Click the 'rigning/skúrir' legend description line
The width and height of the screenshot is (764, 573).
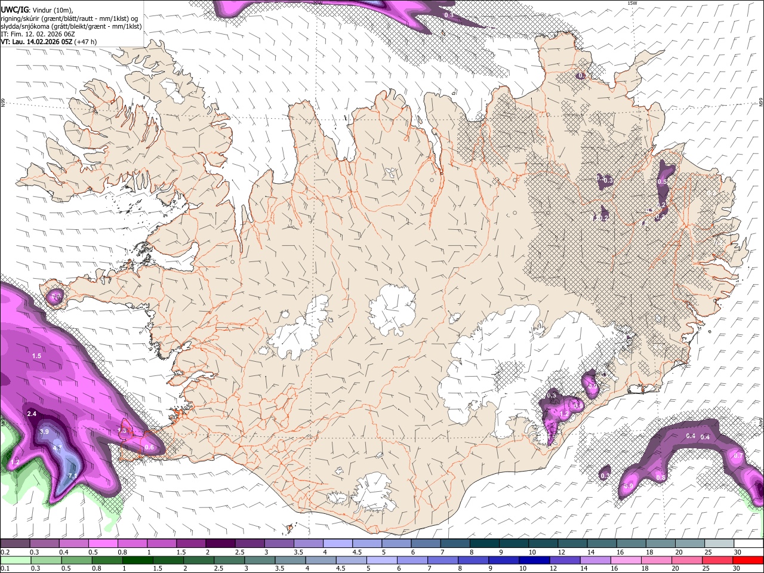(69, 19)
